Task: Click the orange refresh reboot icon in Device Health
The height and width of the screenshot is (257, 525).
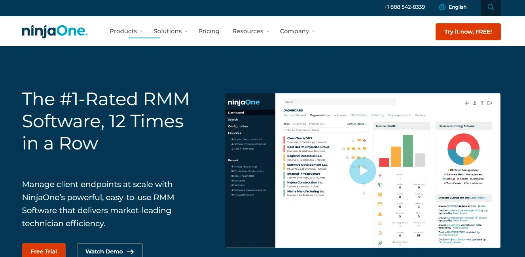Action: click(380, 224)
